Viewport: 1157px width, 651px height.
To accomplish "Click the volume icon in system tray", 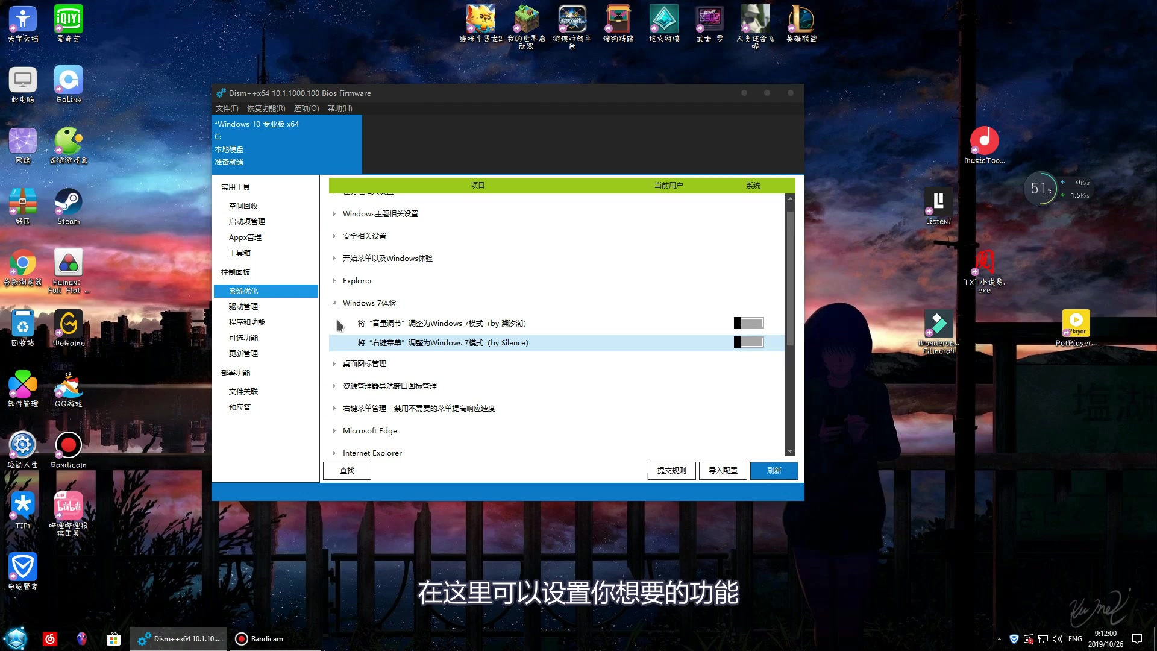I will [1058, 639].
